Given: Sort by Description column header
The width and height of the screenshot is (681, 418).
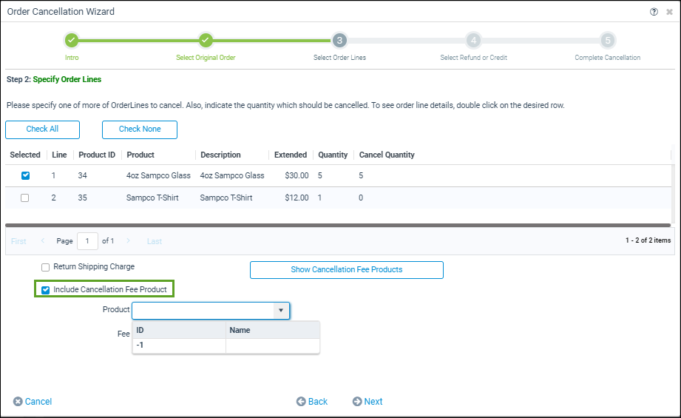Looking at the screenshot, I should [220, 155].
